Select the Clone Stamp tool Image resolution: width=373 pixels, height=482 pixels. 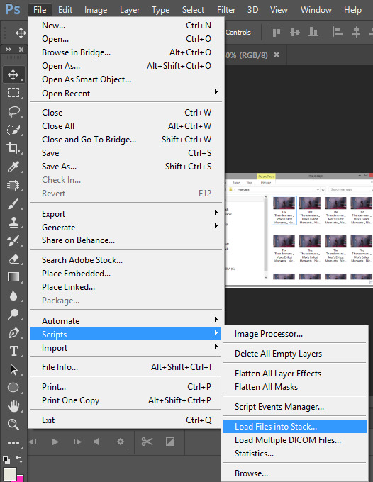coord(13,222)
